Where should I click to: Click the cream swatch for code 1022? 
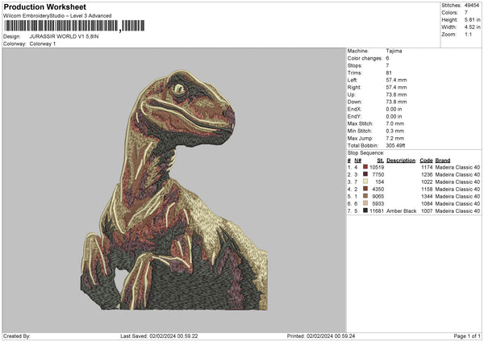click(365, 181)
